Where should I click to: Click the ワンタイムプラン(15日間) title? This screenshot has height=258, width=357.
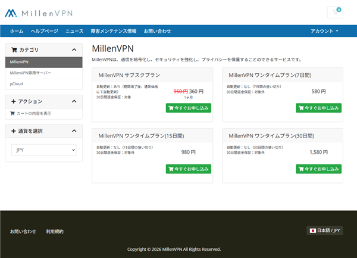click(141, 136)
